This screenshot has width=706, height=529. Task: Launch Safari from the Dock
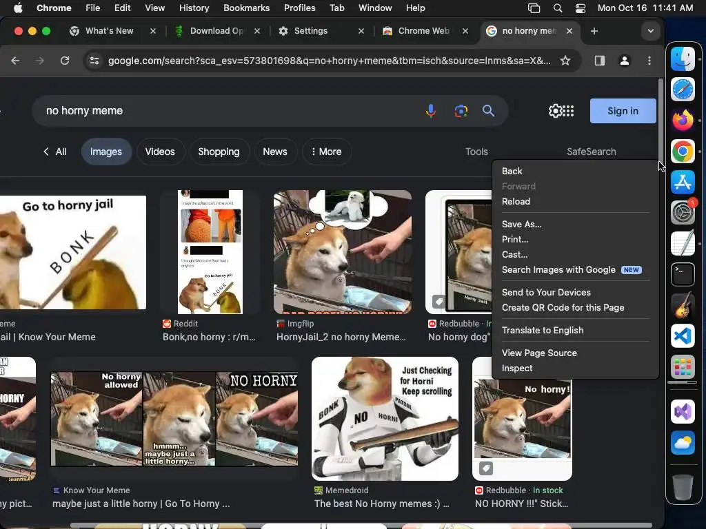tap(683, 90)
